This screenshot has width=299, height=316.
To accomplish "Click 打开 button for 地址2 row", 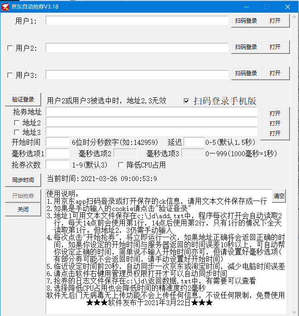I will pyautogui.click(x=275, y=123).
